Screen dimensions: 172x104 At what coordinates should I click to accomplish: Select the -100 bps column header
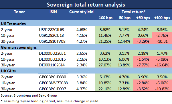105,18
